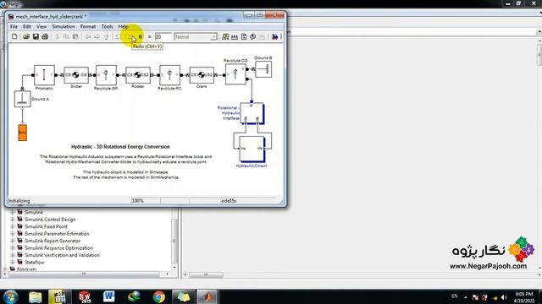Open the Help menu
Image resolution: width=542 pixels, height=304 pixels.
pyautogui.click(x=124, y=26)
